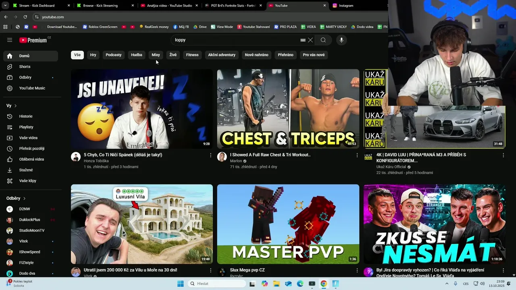The width and height of the screenshot is (516, 290).
Task: Open the MASTER PVP video thumbnail
Action: tap(288, 224)
